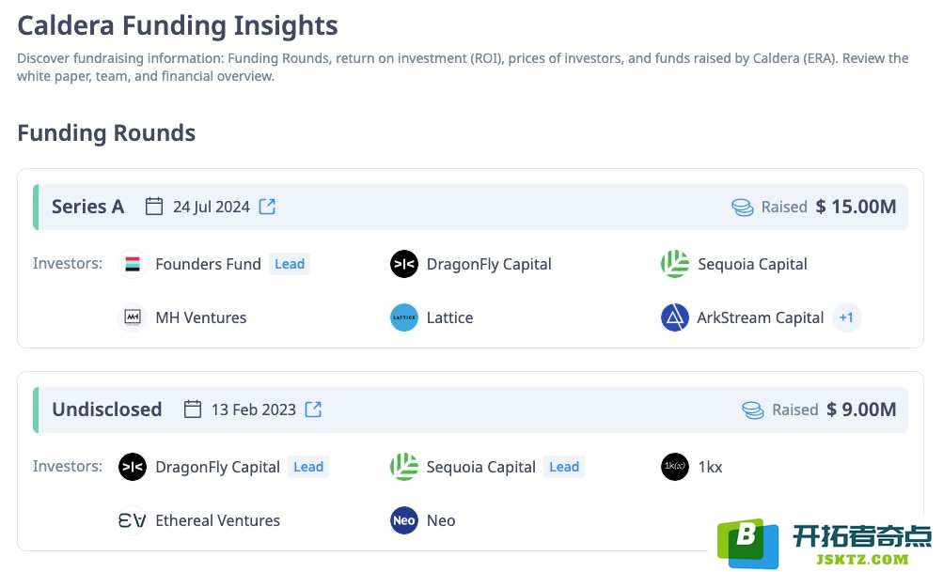Viewport: 943px width, 572px height.
Task: Click the Ethereal Ventures logo icon
Action: click(x=133, y=520)
